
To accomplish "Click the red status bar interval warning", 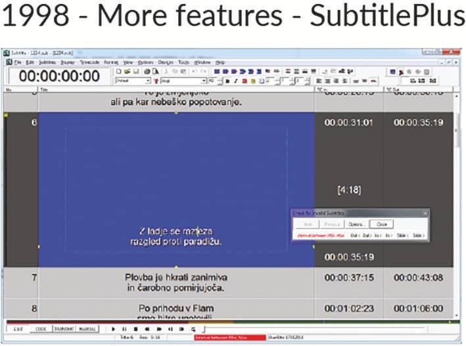I will [x=230, y=337].
